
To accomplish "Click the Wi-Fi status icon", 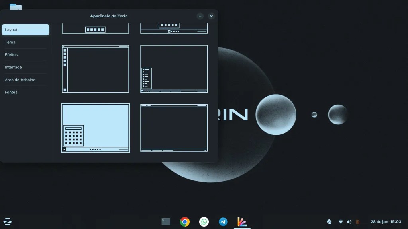I will coord(340,222).
